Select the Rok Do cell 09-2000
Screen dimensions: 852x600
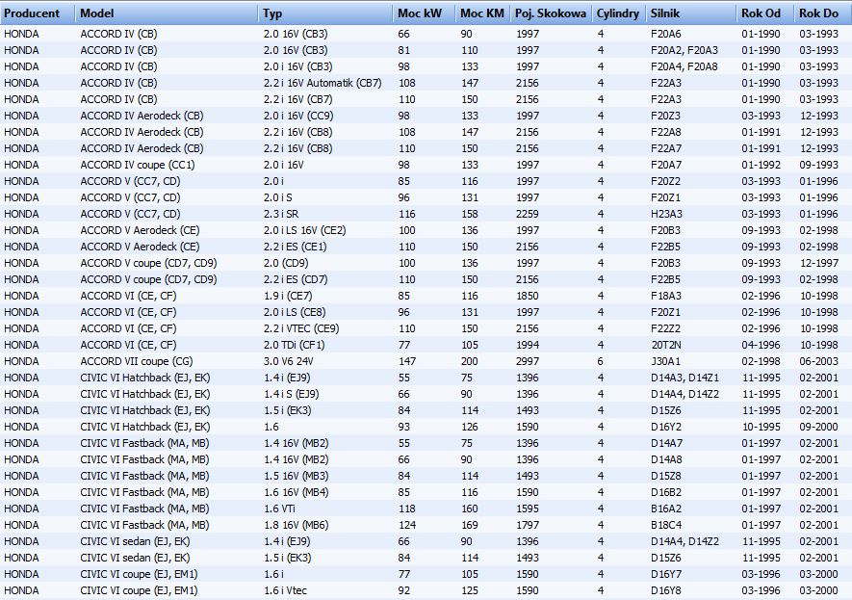pyautogui.click(x=818, y=427)
